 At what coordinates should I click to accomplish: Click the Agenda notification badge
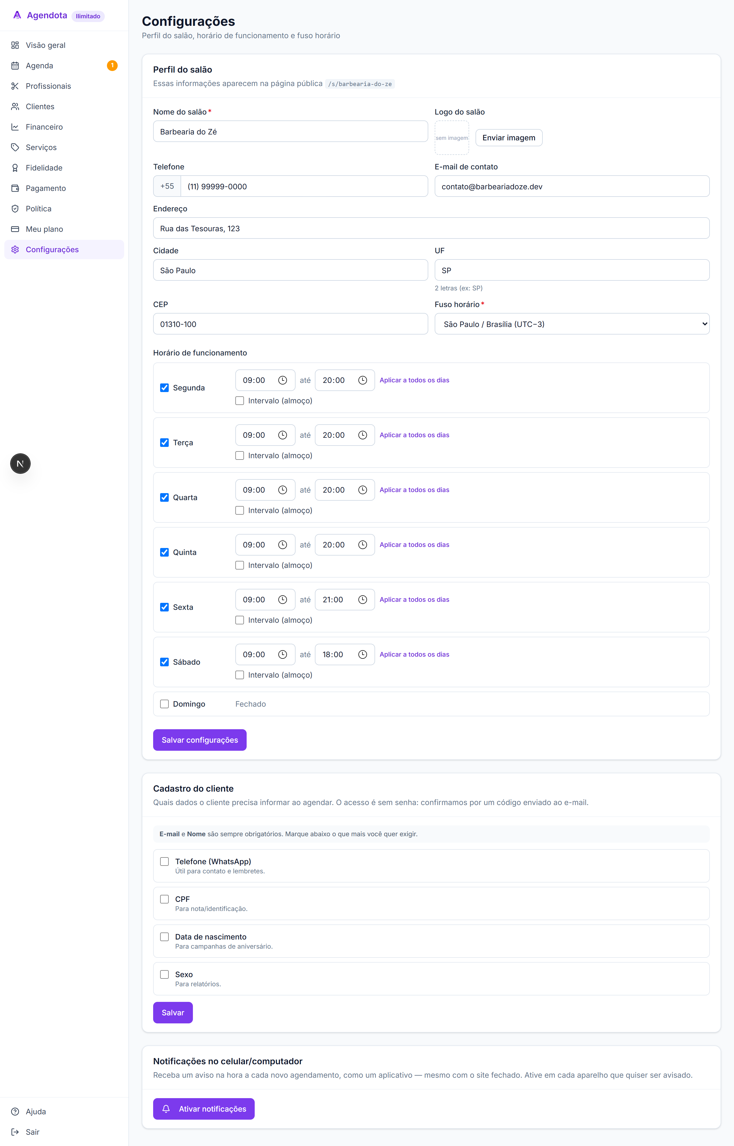click(113, 66)
